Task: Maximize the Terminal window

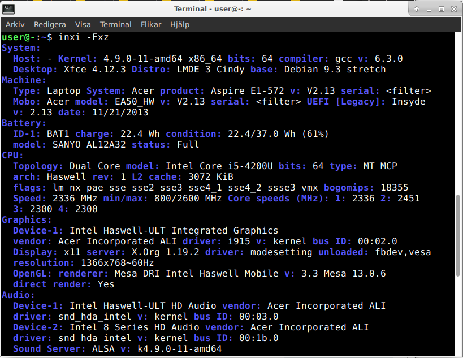Action: click(442, 9)
